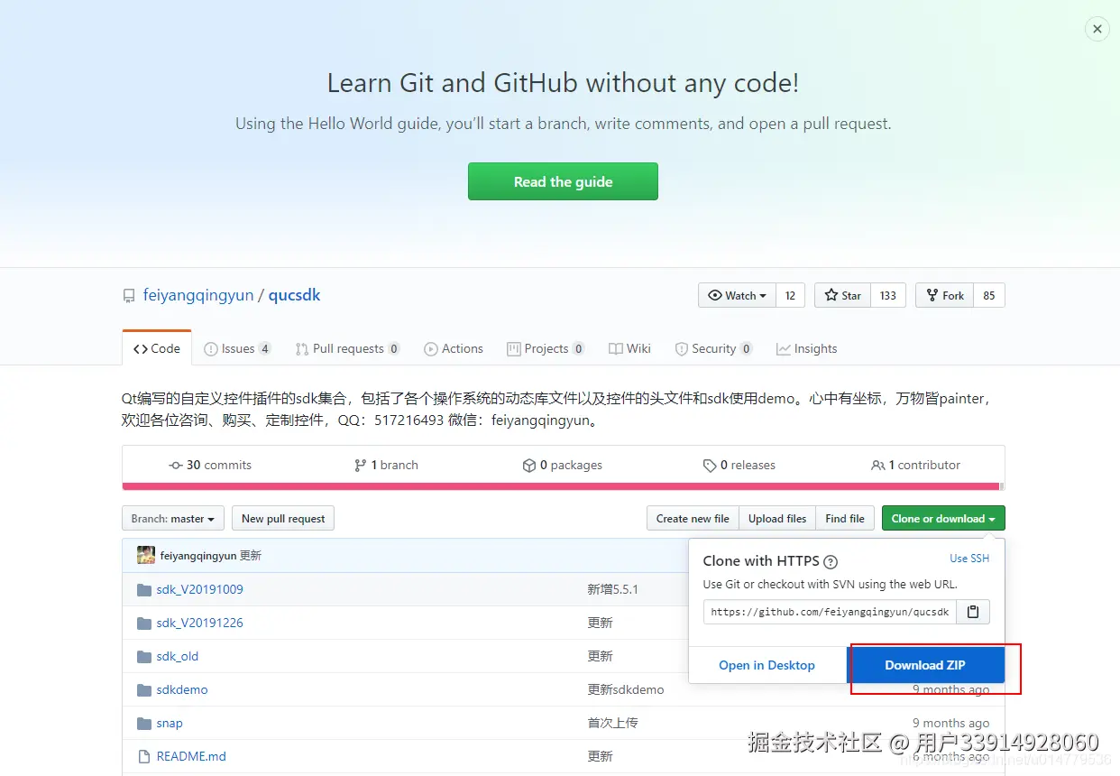1120x776 pixels.
Task: Click the help icon beside Clone with HTTPS
Action: 831,562
